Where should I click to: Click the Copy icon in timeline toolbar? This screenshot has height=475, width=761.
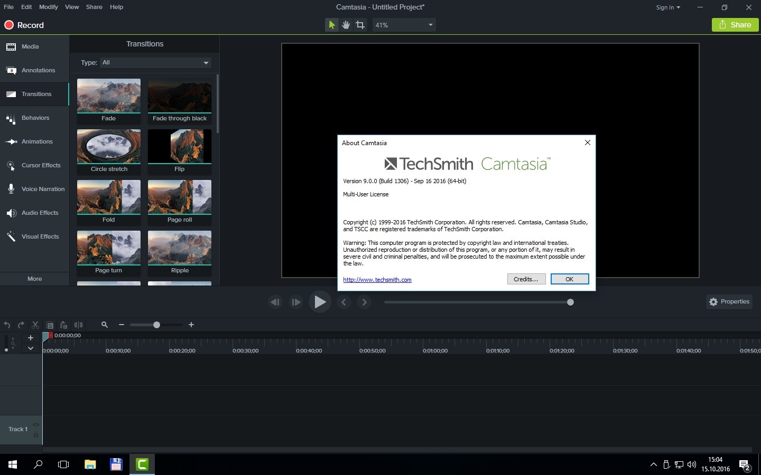(50, 325)
